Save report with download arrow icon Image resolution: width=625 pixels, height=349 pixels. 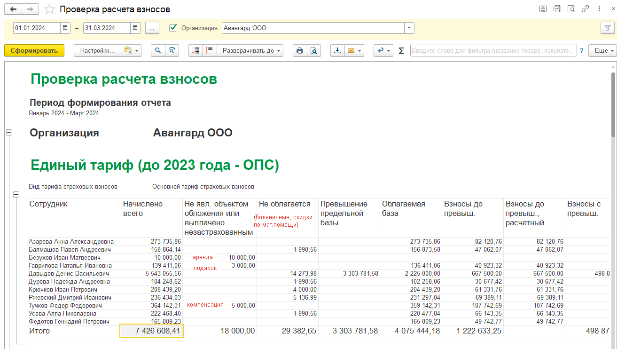337,50
